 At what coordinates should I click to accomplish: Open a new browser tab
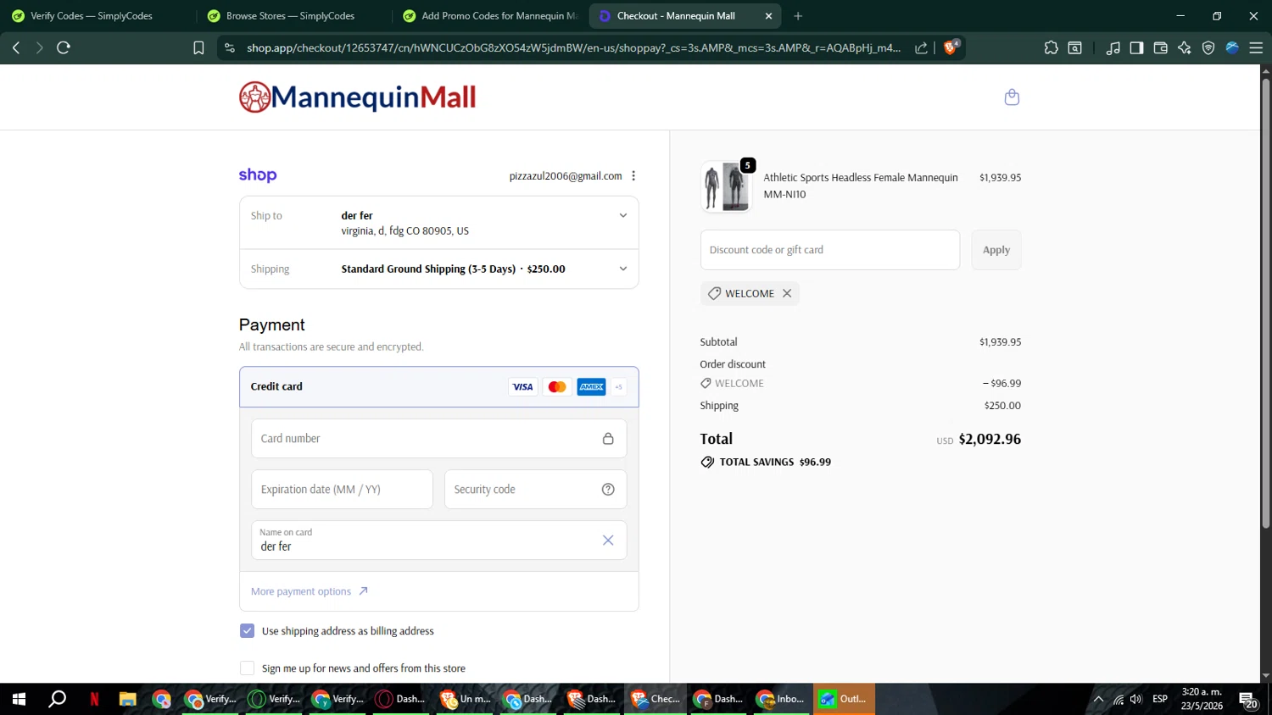[x=798, y=16]
